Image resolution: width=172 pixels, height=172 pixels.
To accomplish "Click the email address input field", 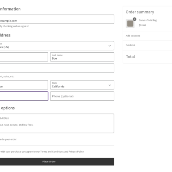I will [x=57, y=19].
